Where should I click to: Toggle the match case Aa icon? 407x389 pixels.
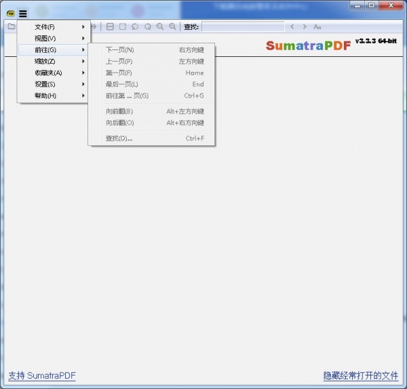tap(317, 26)
